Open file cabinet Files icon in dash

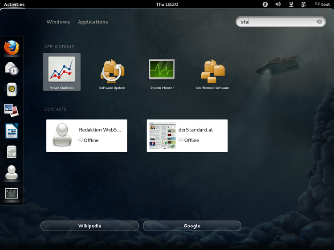click(x=12, y=152)
